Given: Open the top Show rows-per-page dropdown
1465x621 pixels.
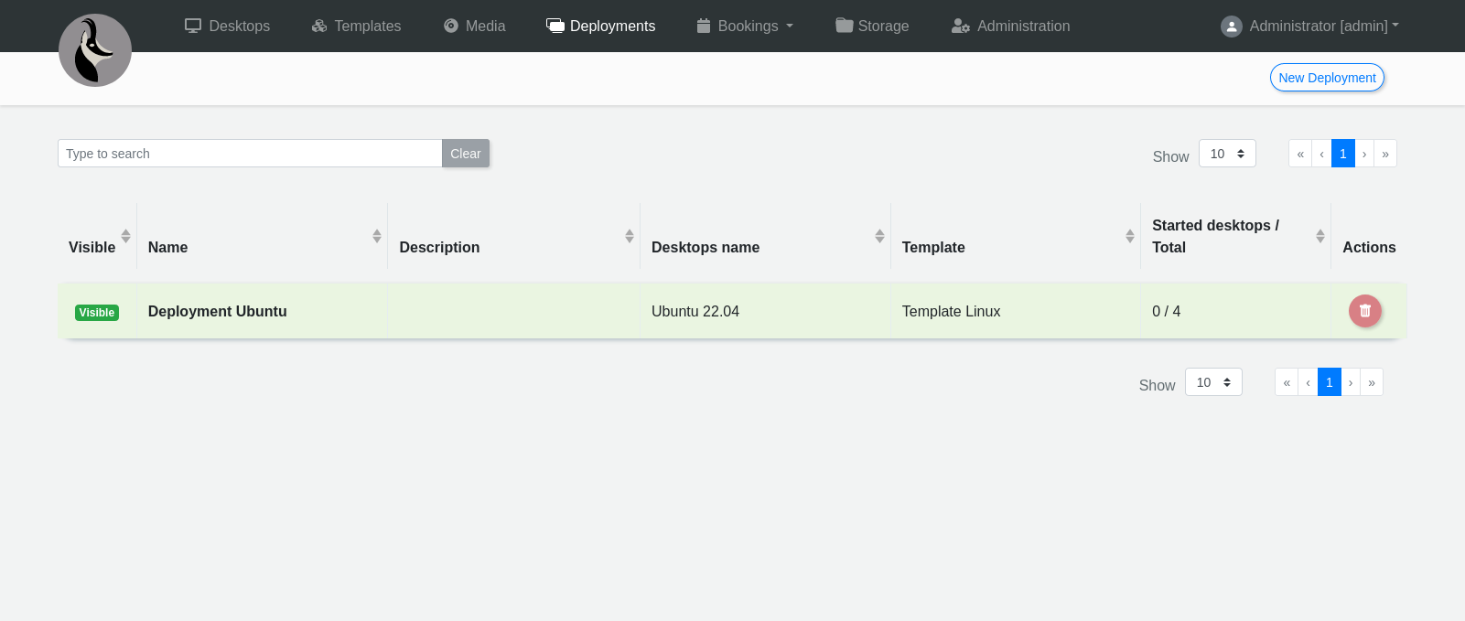Looking at the screenshot, I should (x=1227, y=154).
